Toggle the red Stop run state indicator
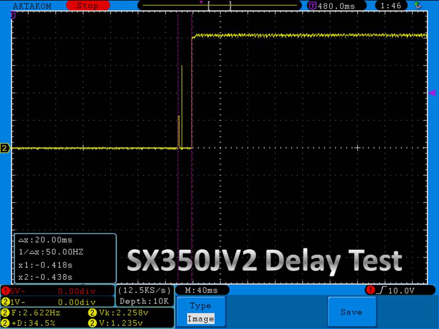Screen dimensions: 439x329 pyautogui.click(x=87, y=6)
